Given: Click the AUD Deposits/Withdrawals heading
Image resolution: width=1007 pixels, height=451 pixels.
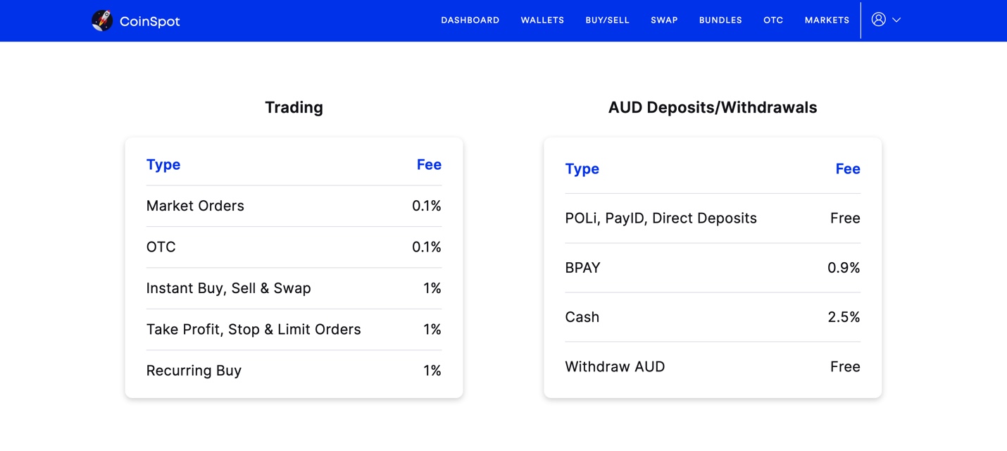Looking at the screenshot, I should pos(713,107).
